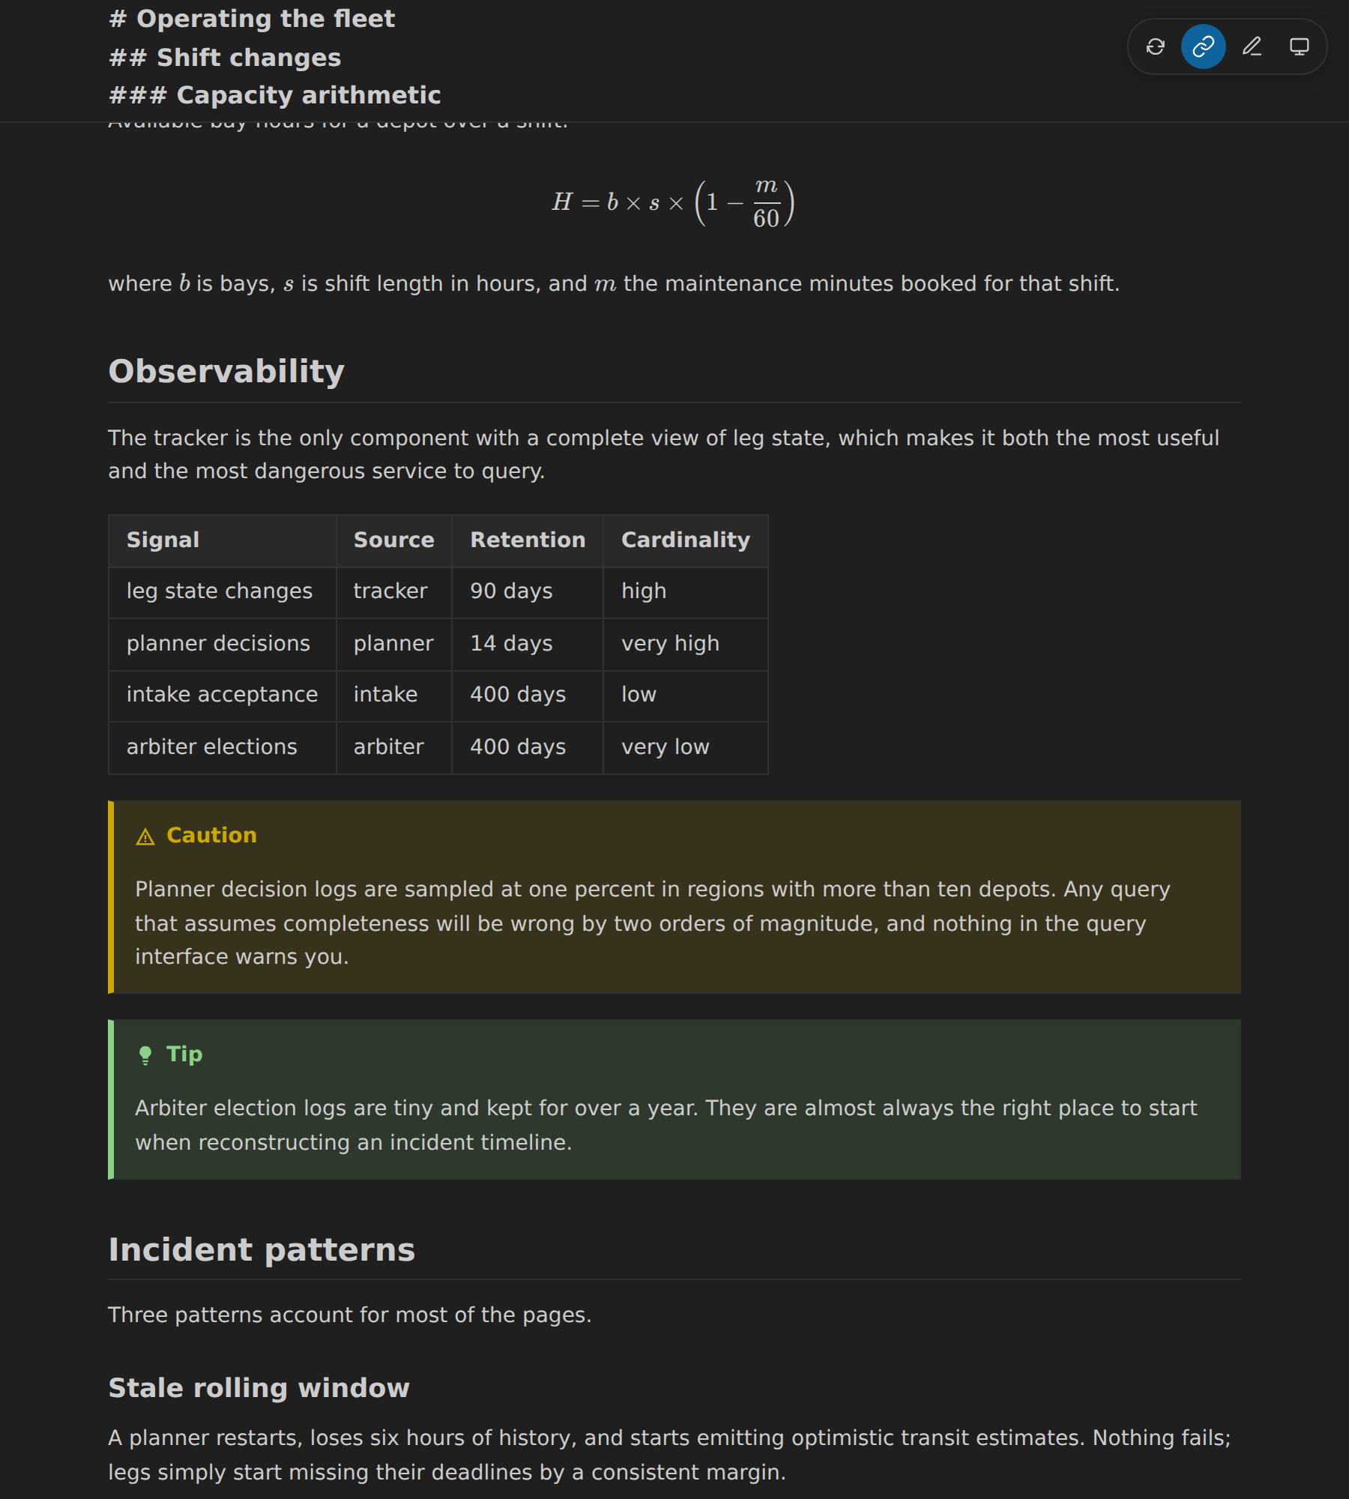Image resolution: width=1349 pixels, height=1499 pixels.
Task: Click the pencil edit icon
Action: [x=1252, y=46]
